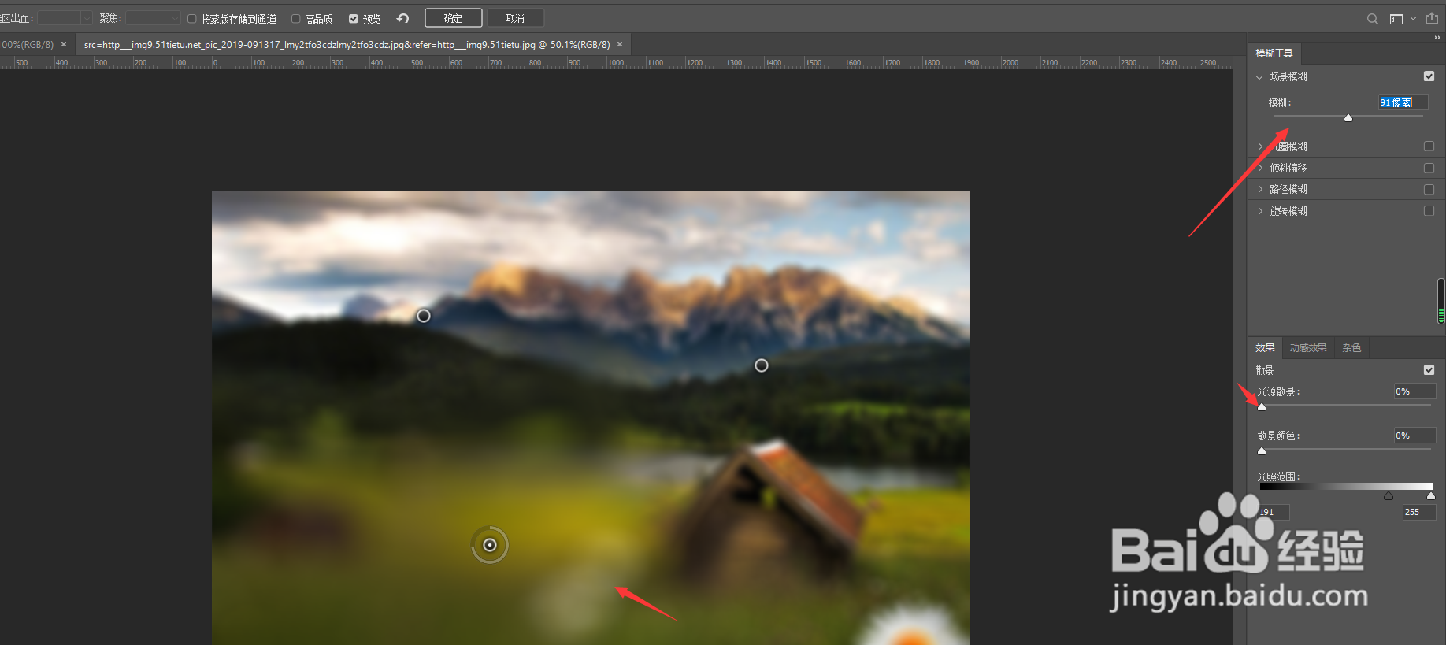Enable the 旋转模糊 checkbox

click(1429, 211)
